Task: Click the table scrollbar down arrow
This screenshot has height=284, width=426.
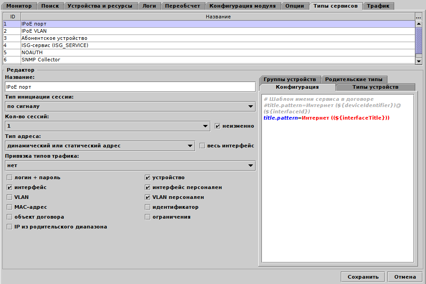Action: tap(419, 61)
